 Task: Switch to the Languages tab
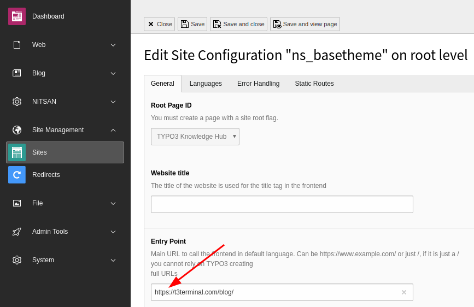click(206, 84)
